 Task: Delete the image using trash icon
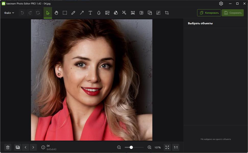[8, 147]
